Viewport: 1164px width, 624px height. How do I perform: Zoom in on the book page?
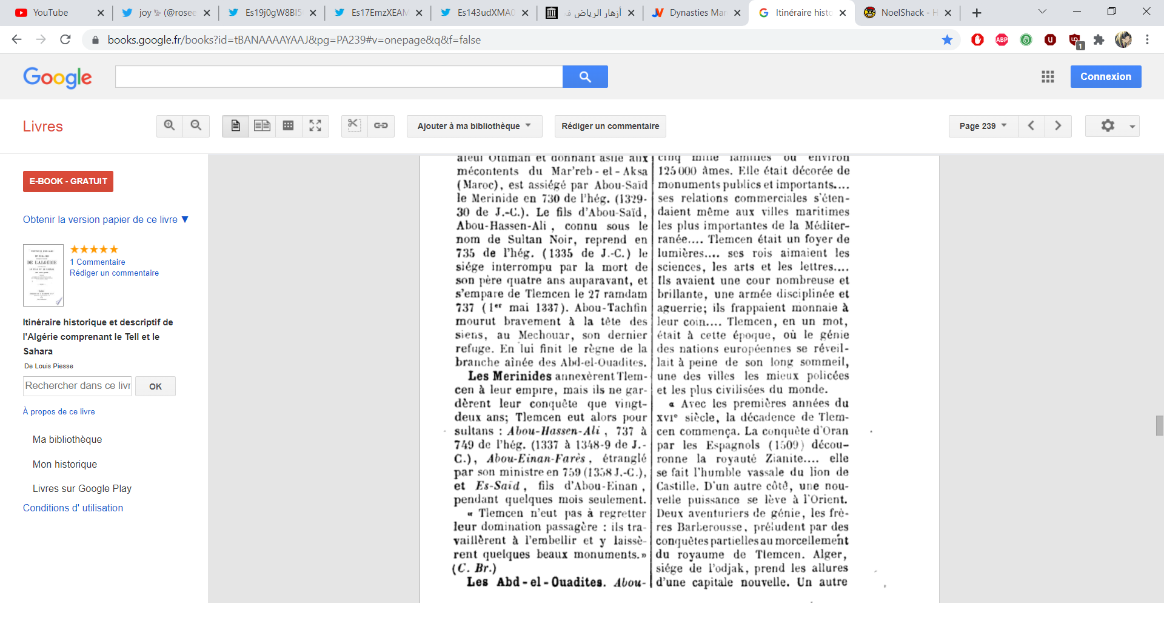(x=170, y=126)
